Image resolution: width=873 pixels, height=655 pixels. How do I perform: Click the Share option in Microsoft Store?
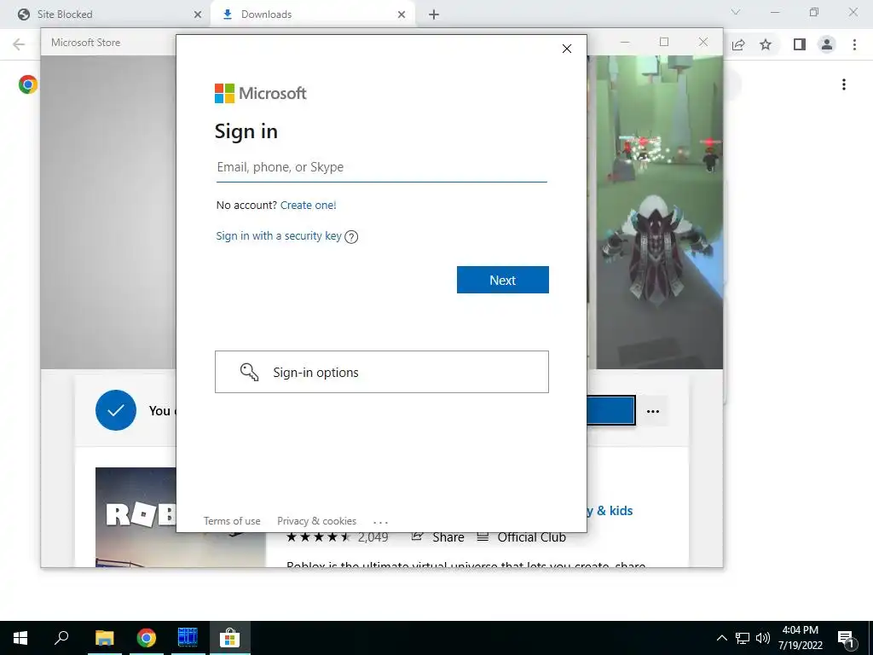pos(438,537)
